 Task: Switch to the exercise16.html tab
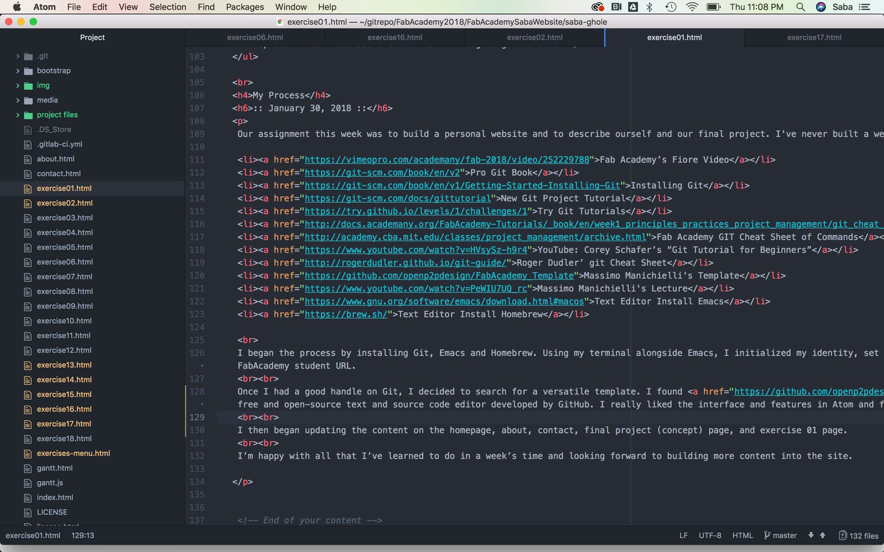point(395,37)
